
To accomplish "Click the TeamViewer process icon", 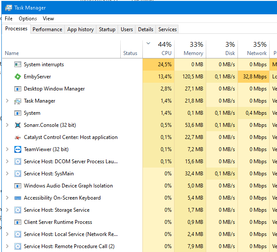I will [18, 149].
